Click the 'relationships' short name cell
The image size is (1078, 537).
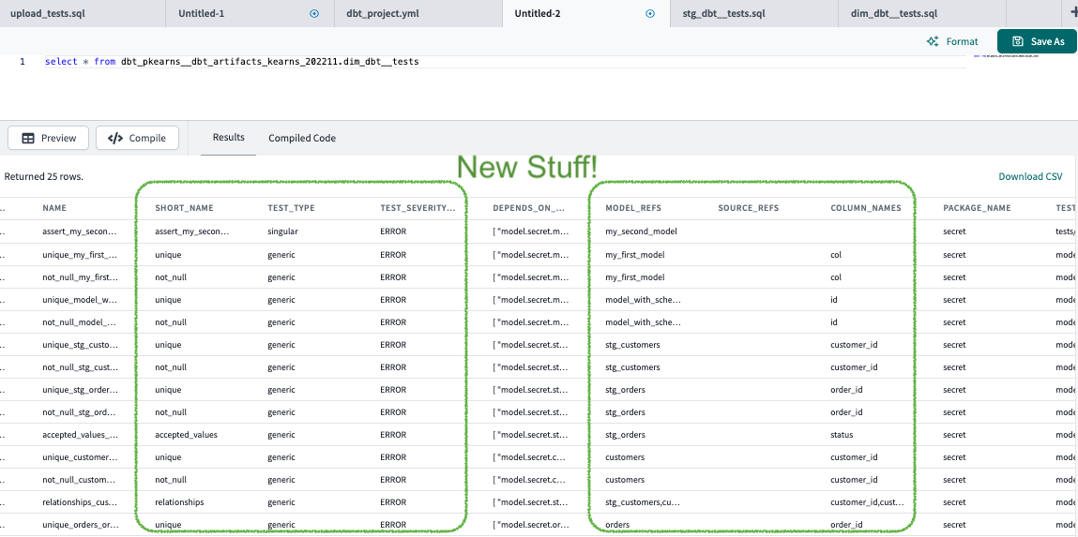pos(179,502)
